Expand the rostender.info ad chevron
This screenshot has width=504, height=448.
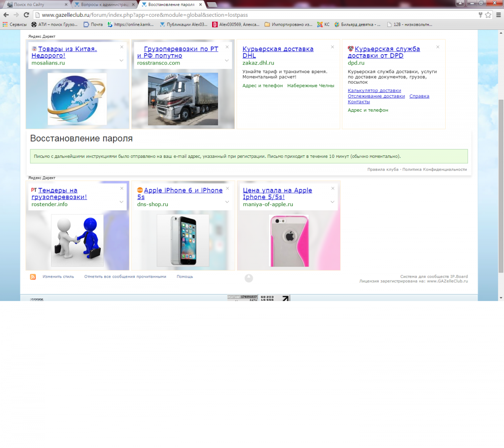(x=121, y=202)
